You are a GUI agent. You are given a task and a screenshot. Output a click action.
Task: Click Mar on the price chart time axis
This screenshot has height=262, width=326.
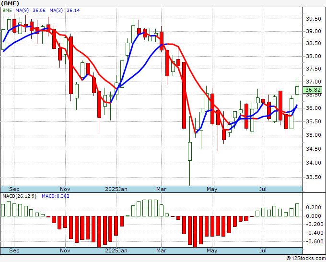pos(162,189)
